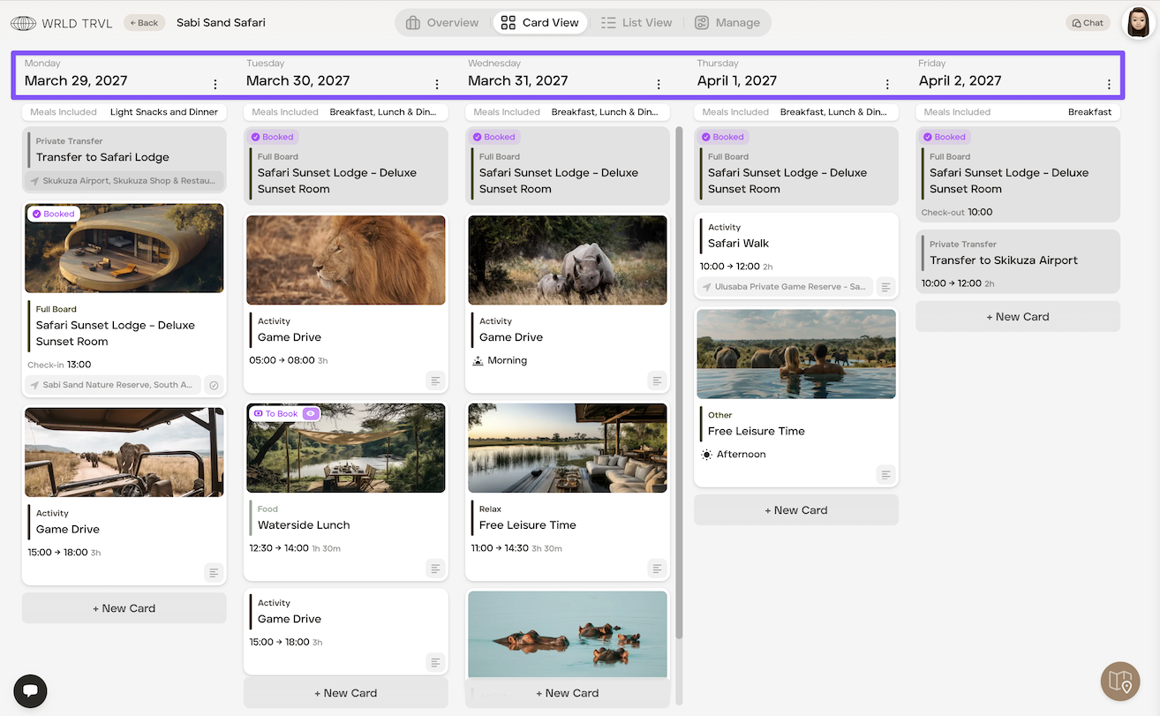1160x716 pixels.
Task: Open the Ulusaba Private Game Reserve location chip
Action: pos(785,287)
